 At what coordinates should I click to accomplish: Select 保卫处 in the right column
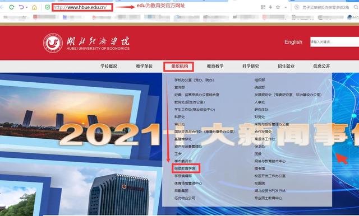(x=260, y=147)
